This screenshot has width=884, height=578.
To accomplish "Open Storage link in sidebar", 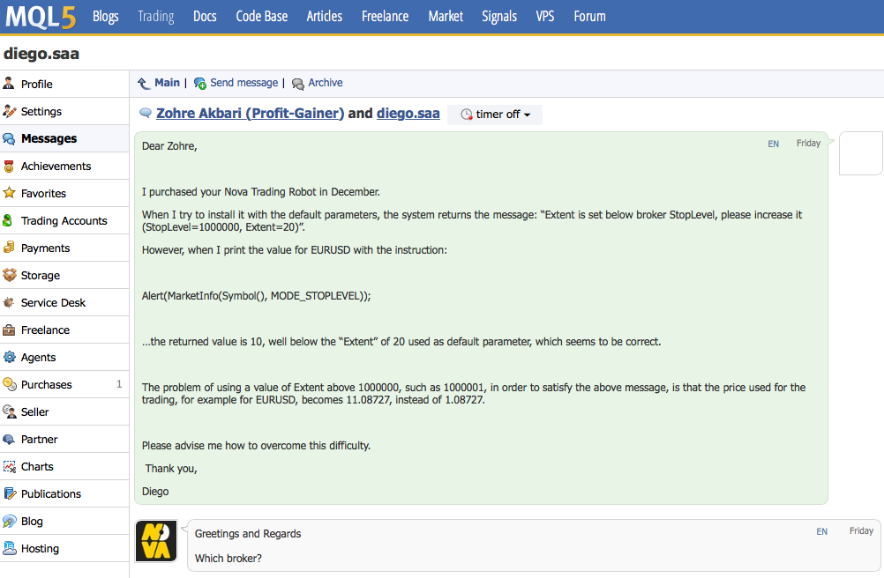I will pos(40,275).
